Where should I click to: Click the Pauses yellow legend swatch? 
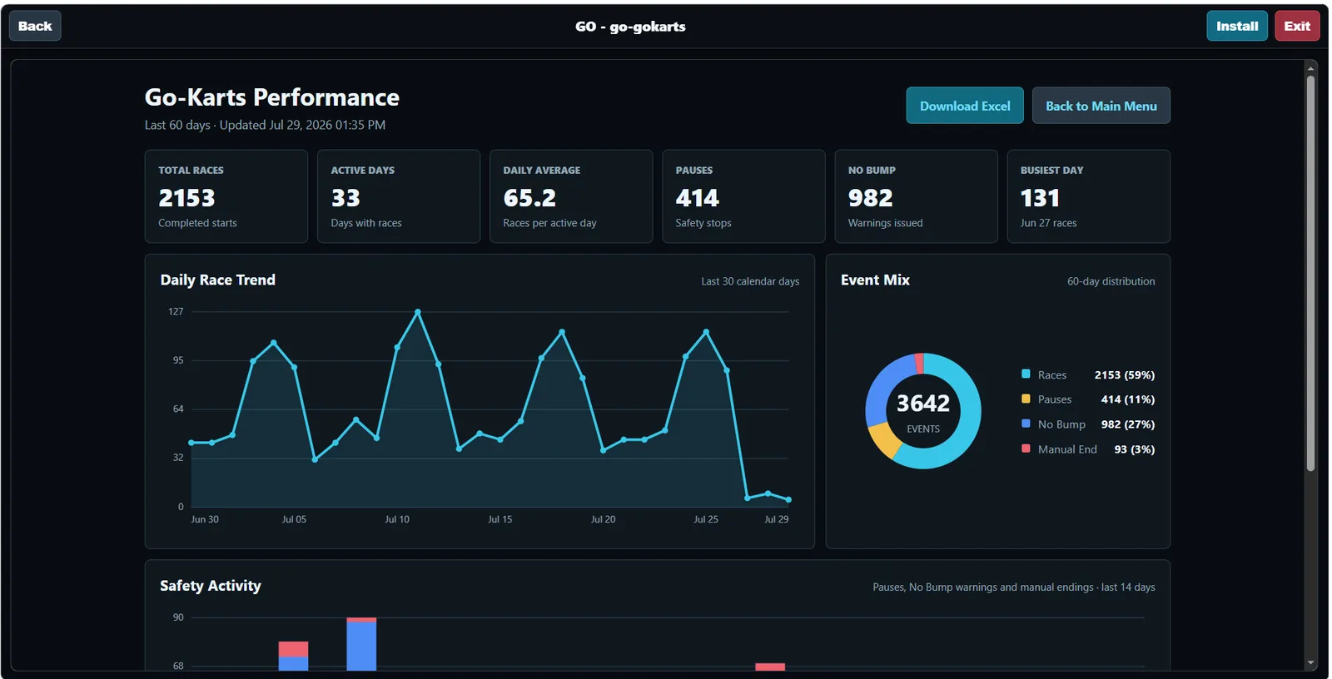(1026, 399)
